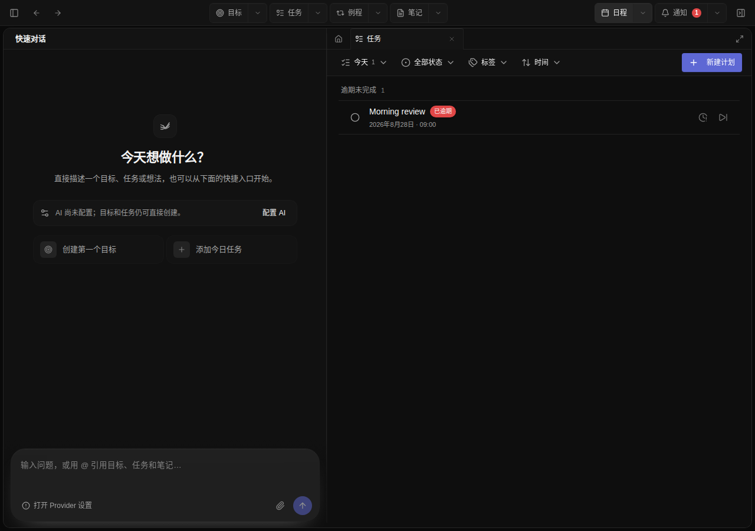Toggle the right side panel icon
This screenshot has height=531, width=755.
coord(741,13)
